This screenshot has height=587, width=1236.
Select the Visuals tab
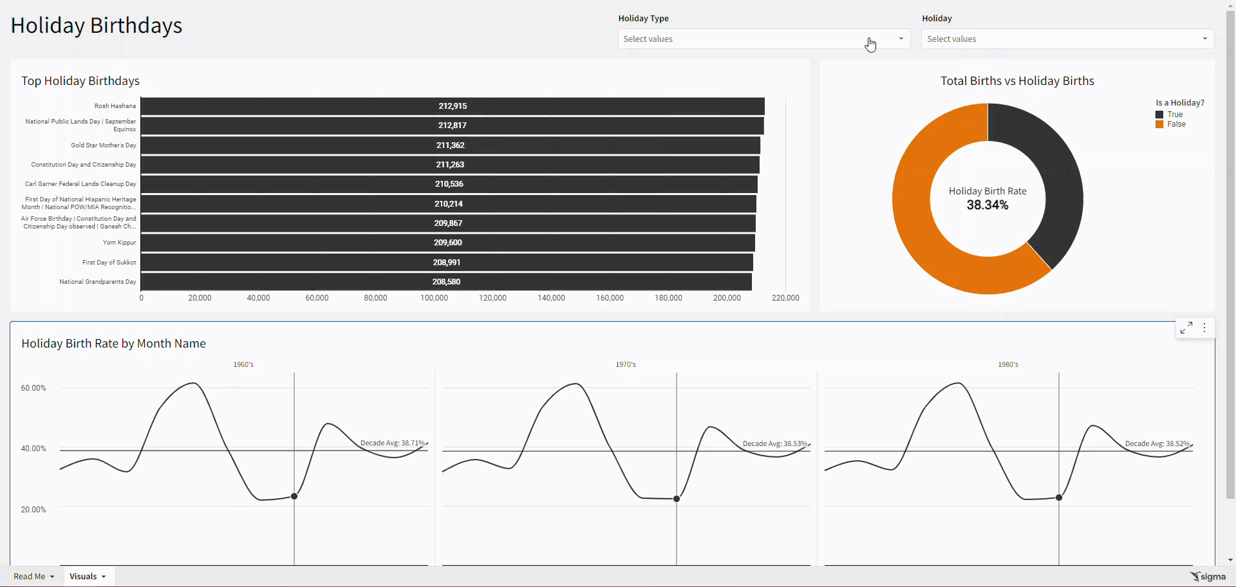tap(83, 577)
